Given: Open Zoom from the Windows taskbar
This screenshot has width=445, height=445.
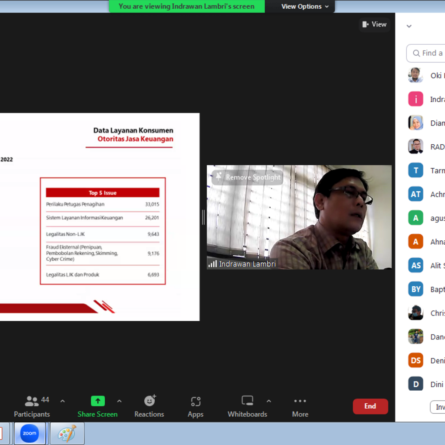Looking at the screenshot, I should [x=30, y=433].
